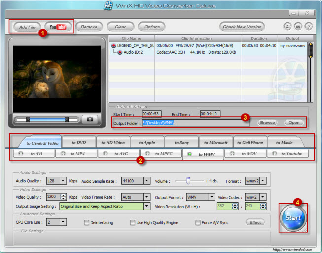Select the to WMV radio option
The image size is (322, 253).
point(190,154)
